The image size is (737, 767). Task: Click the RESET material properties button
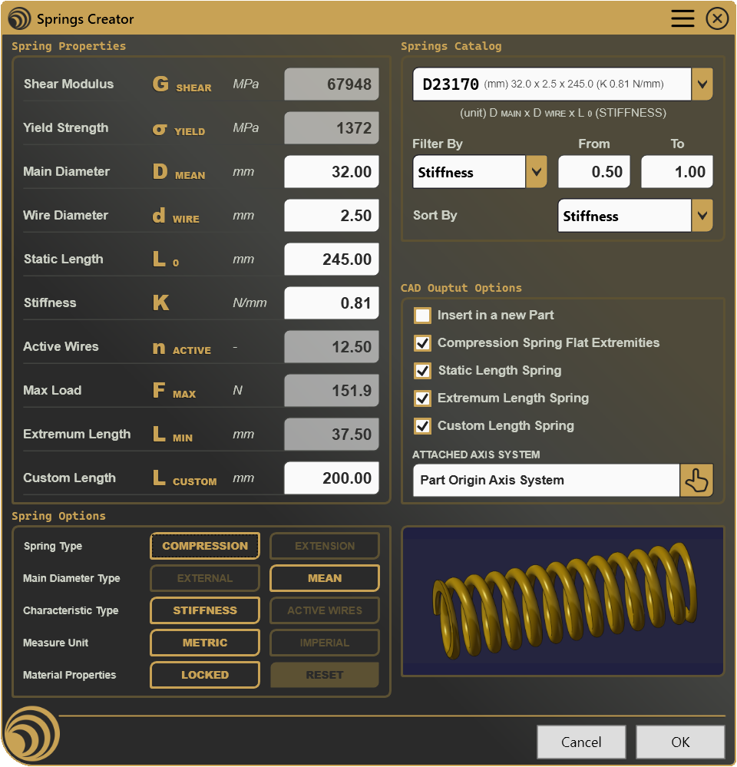(325, 675)
